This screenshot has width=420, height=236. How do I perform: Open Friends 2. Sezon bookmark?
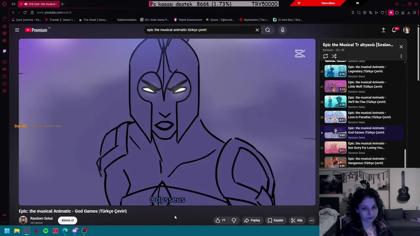60,20
